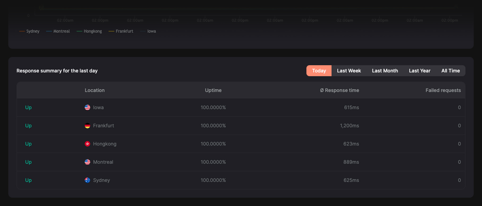The image size is (482, 206).
Task: Click the flag icon beside Montreal
Action: pos(87,162)
